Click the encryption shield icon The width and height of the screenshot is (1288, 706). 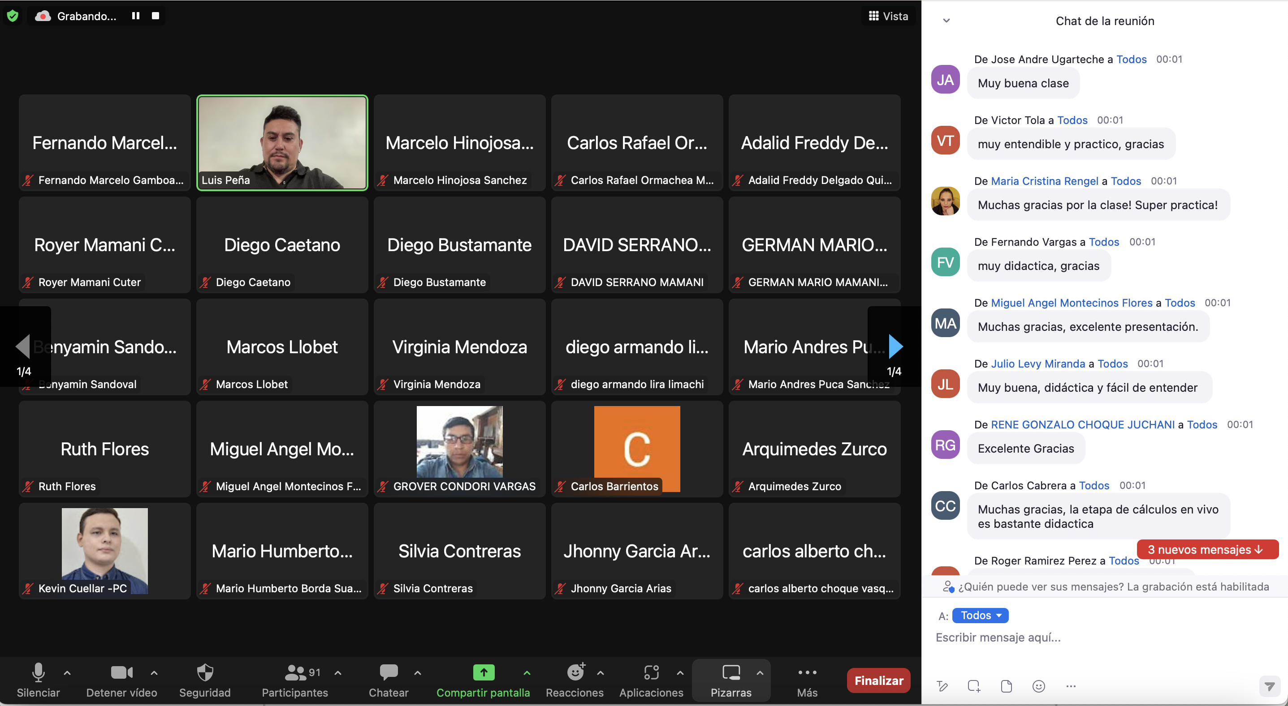[13, 16]
